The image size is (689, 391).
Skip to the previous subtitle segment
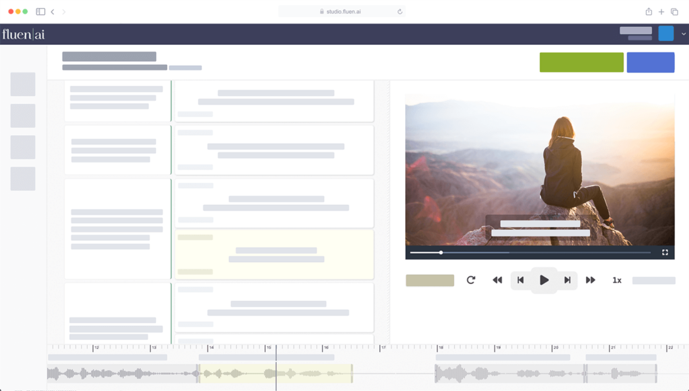click(x=520, y=280)
